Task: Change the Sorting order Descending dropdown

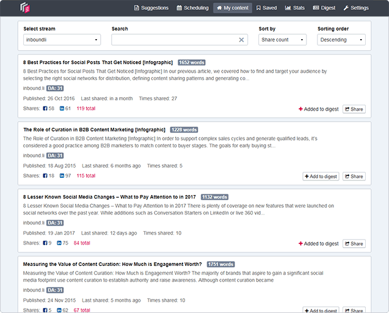Action: click(x=341, y=40)
